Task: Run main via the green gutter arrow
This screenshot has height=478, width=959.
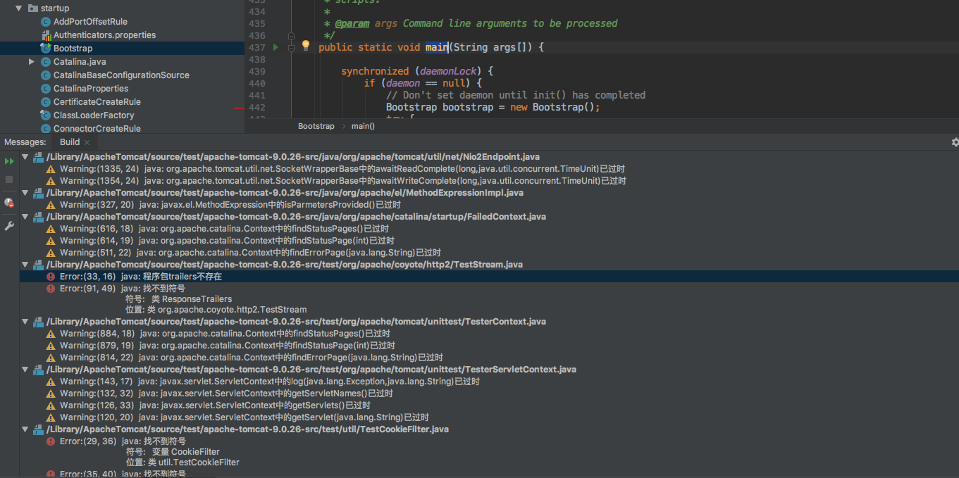Action: (276, 47)
